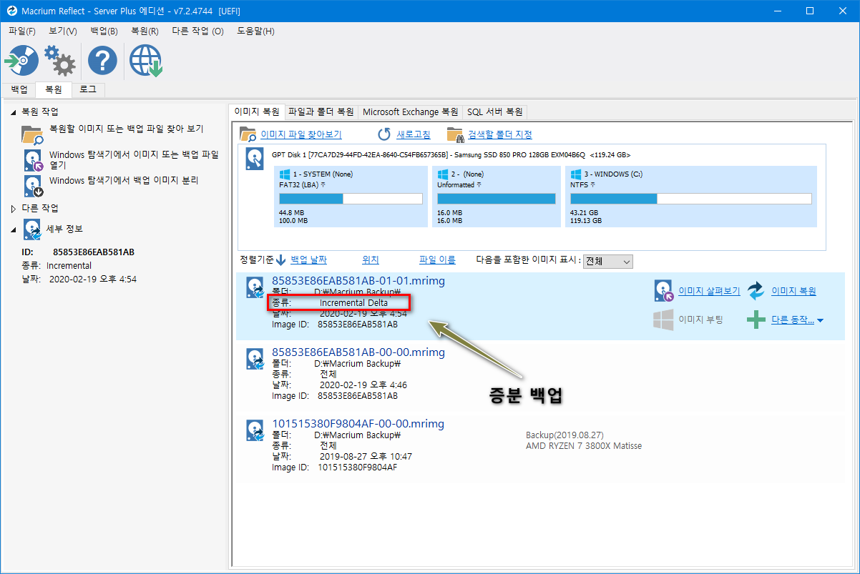Select the 85853E86EAB581AB-01-01.mrimg file name
The width and height of the screenshot is (860, 574).
[358, 281]
